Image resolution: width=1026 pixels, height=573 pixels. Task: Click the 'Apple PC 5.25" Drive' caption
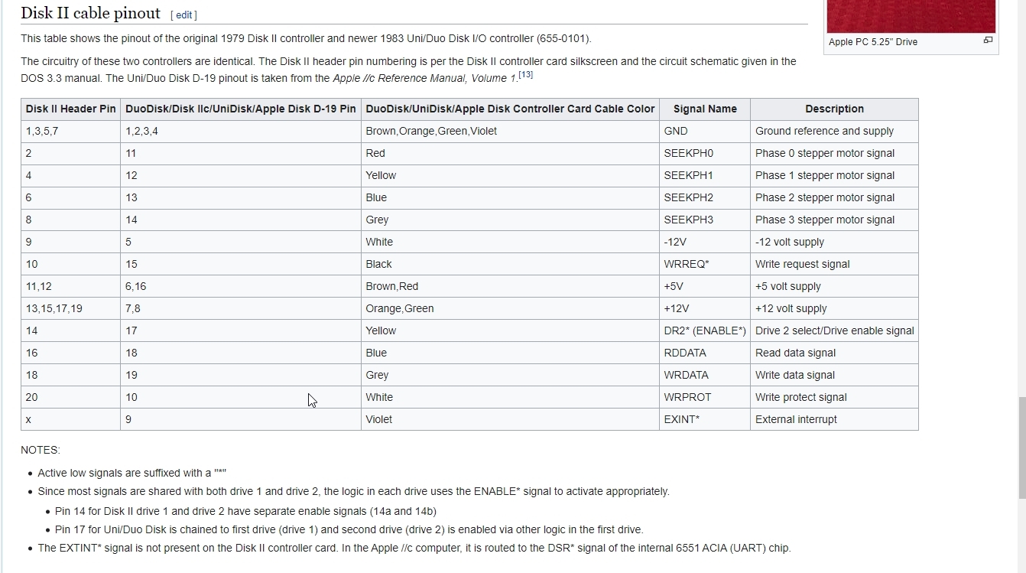[873, 42]
